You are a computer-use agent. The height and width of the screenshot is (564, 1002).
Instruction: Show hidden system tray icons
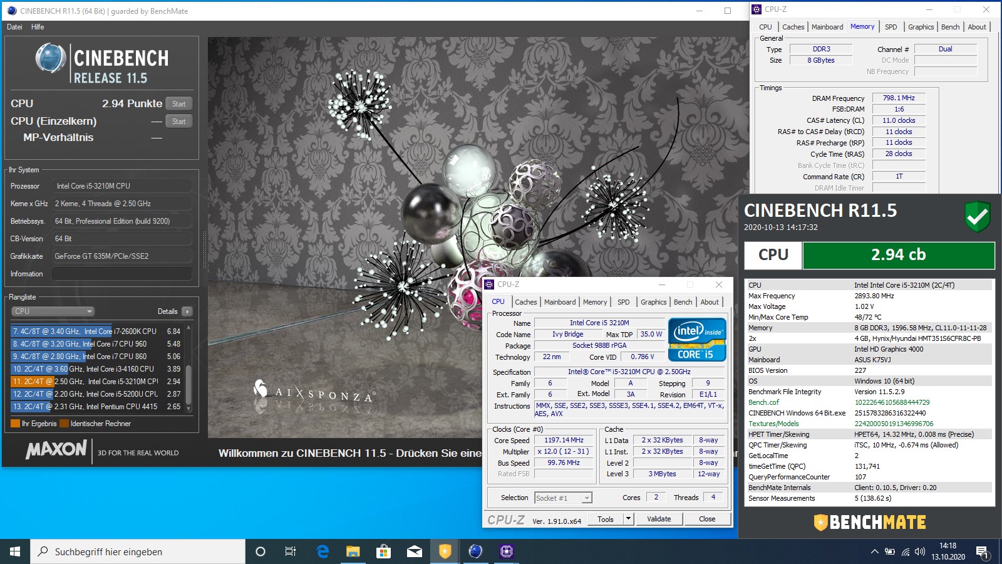pos(874,551)
